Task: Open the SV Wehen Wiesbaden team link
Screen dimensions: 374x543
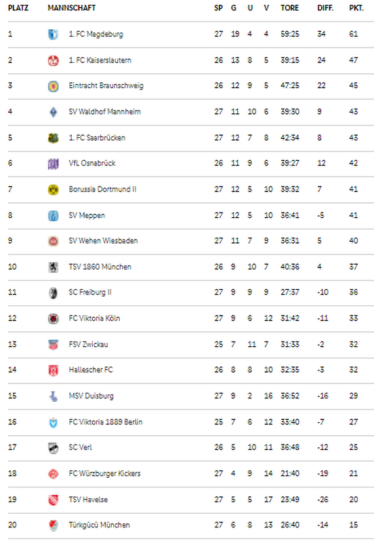Action: (x=103, y=241)
